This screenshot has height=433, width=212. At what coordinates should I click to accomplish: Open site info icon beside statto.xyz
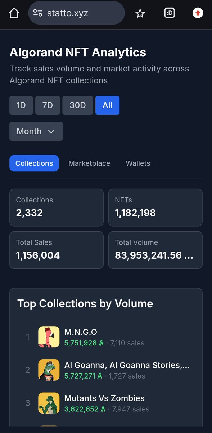coord(37,13)
